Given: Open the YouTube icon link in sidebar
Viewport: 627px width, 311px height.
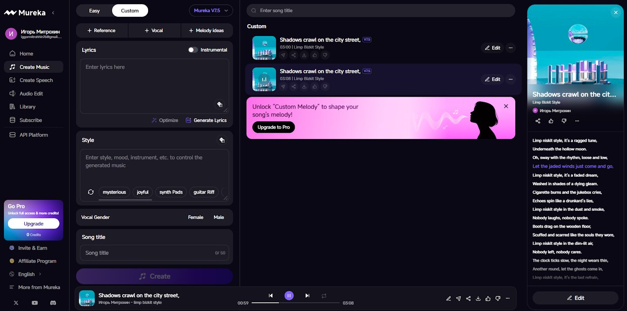Looking at the screenshot, I should (34, 303).
